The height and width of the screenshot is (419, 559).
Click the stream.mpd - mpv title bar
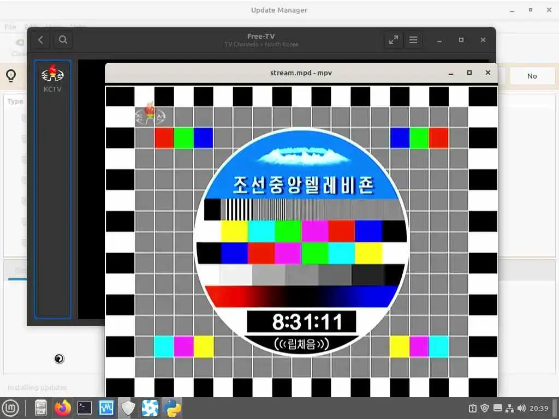[301, 73]
